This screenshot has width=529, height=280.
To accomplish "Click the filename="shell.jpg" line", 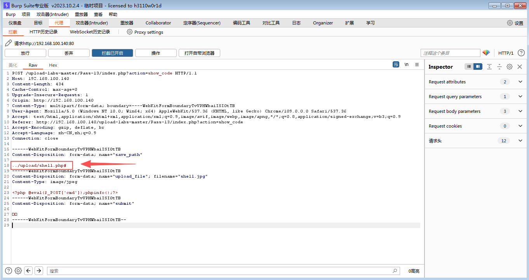I will pos(110,176).
